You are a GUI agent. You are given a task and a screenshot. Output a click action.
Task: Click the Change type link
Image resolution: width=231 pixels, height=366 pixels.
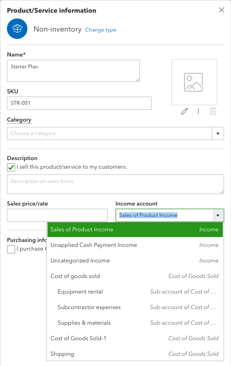pyautogui.click(x=101, y=30)
